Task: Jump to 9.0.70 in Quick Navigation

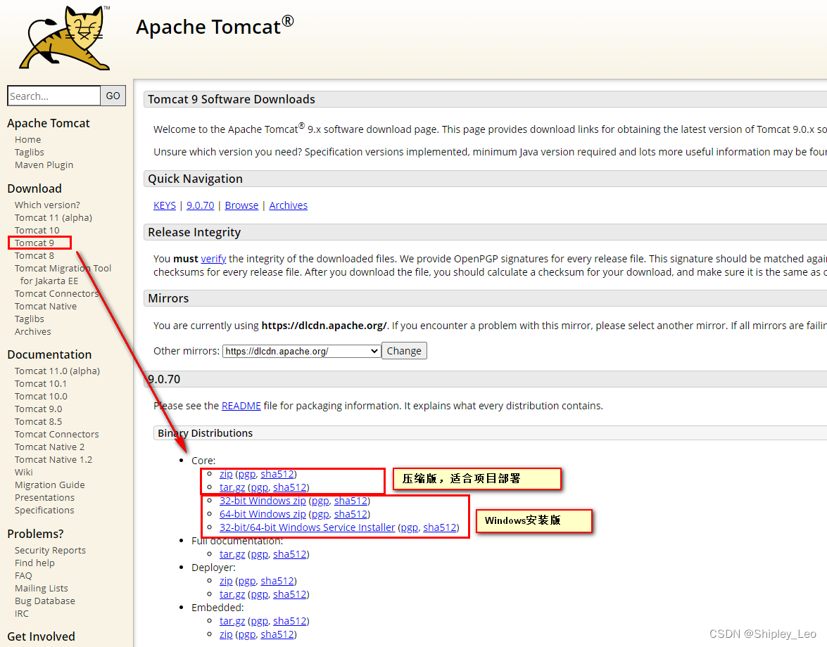Action: tap(201, 205)
